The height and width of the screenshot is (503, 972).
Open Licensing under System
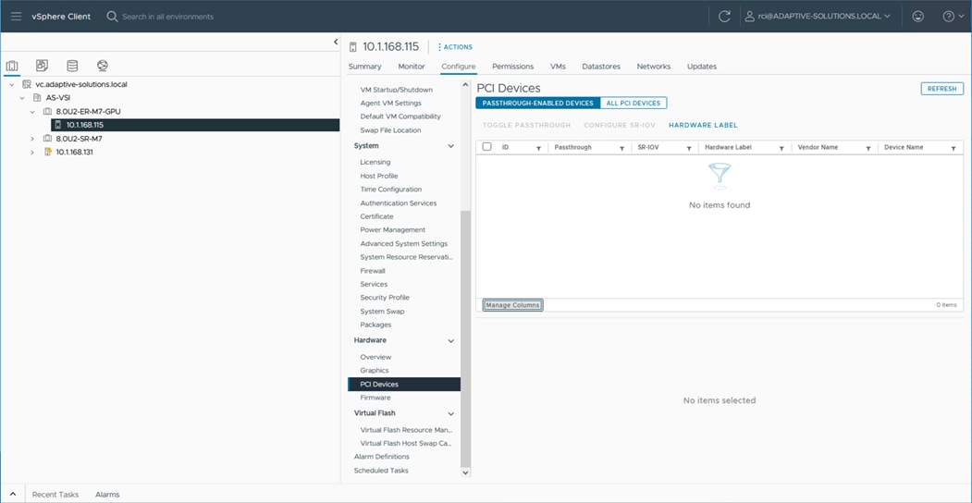coord(375,163)
